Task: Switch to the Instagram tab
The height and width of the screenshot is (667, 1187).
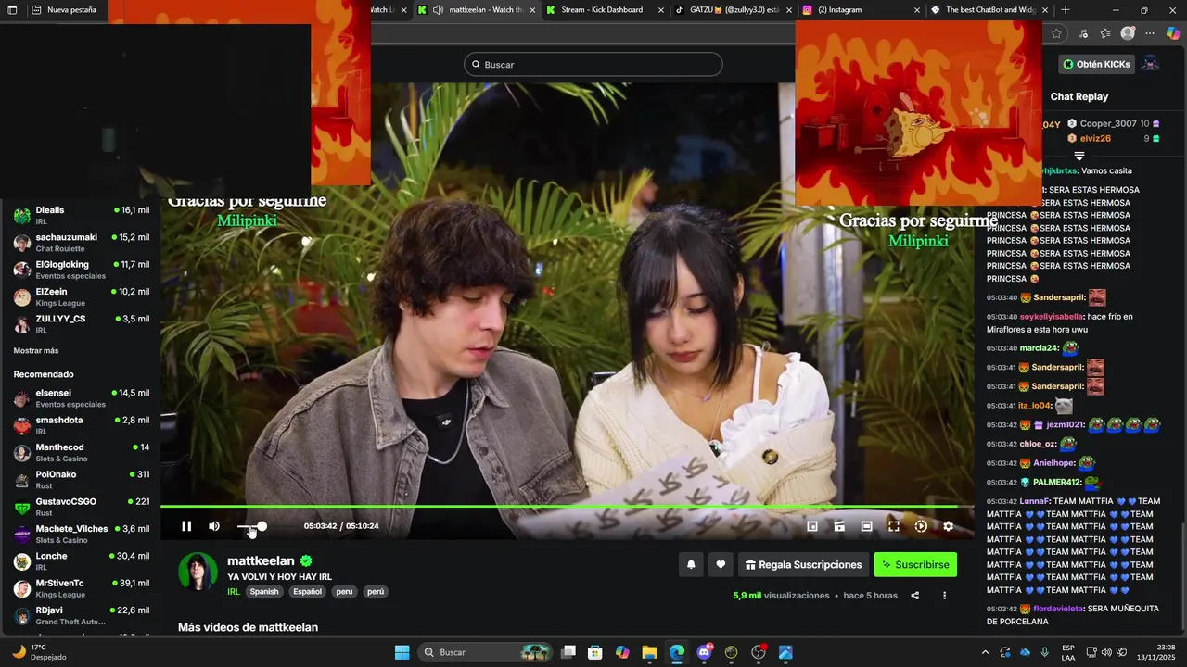Action: tap(861, 10)
